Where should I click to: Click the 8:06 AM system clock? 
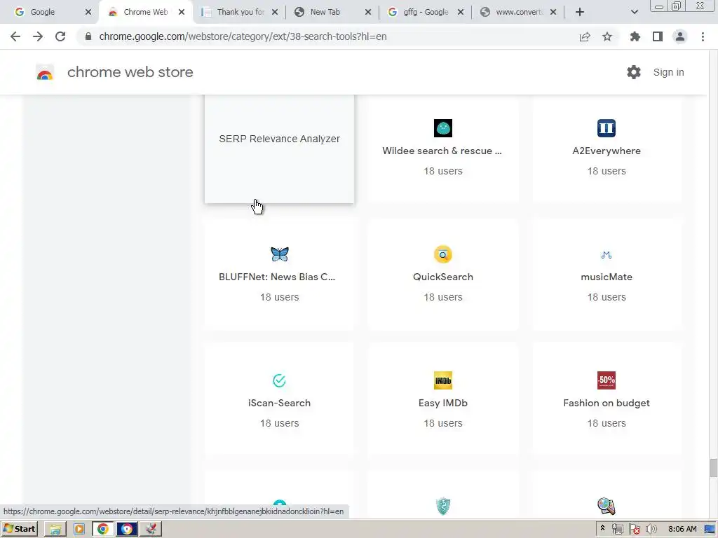(x=682, y=529)
